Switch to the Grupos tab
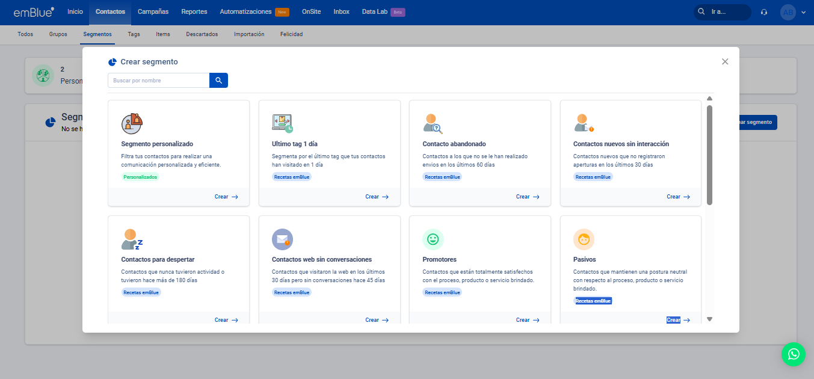Viewport: 814px width, 379px height. coord(58,34)
